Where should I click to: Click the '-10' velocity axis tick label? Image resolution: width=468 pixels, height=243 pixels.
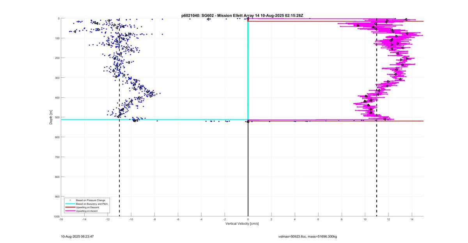(131, 219)
